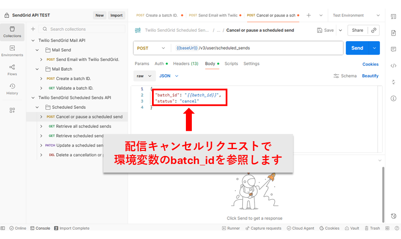Copy request link with the link icon
401x239 pixels.
[373, 30]
